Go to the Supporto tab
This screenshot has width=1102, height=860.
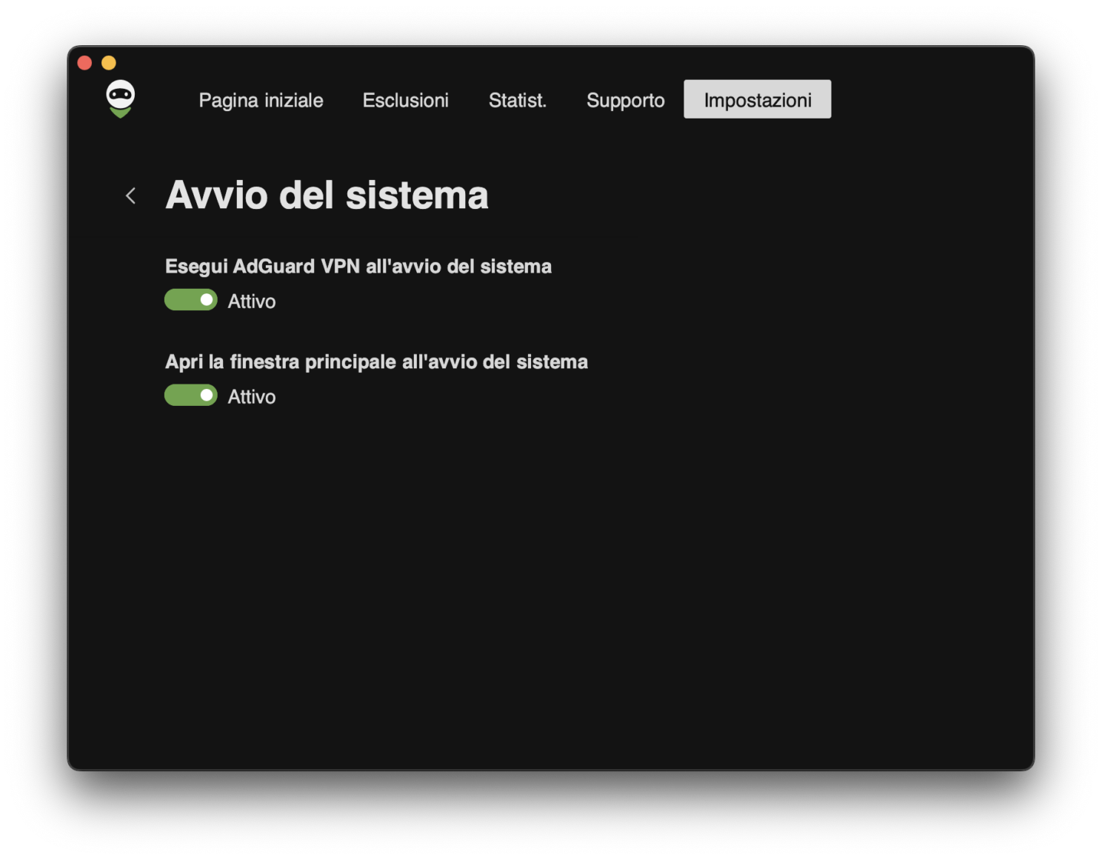click(625, 100)
